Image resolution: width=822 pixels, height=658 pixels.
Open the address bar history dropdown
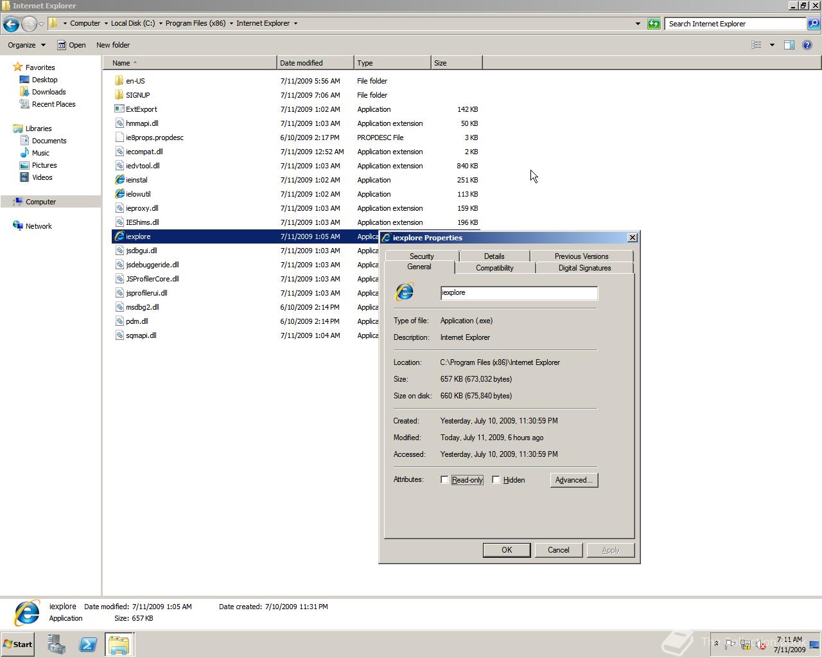(638, 24)
